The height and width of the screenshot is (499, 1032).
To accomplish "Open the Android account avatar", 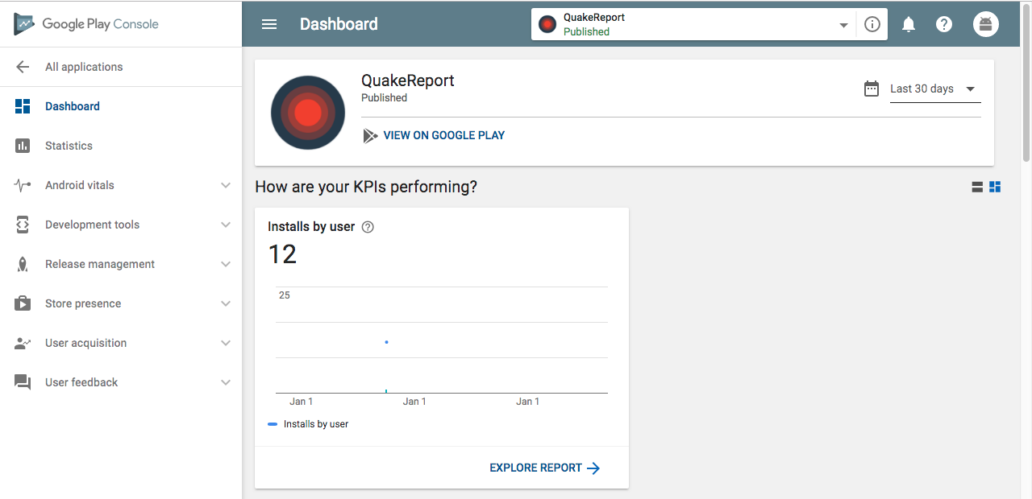I will coord(986,24).
